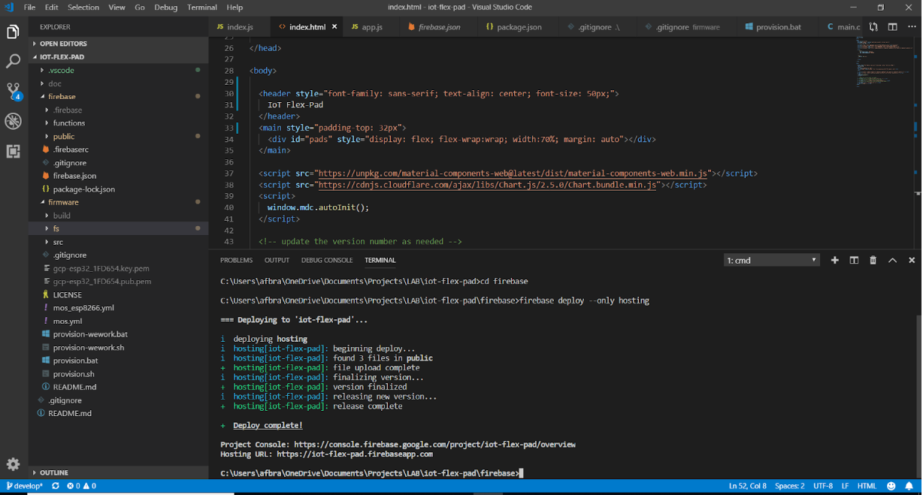Click the synchronize changes icon in status bar

coord(56,486)
